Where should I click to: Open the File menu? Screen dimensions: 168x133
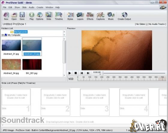click(x=4, y=8)
